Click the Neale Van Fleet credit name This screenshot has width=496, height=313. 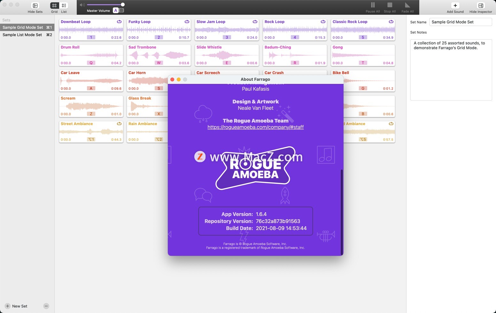point(256,108)
